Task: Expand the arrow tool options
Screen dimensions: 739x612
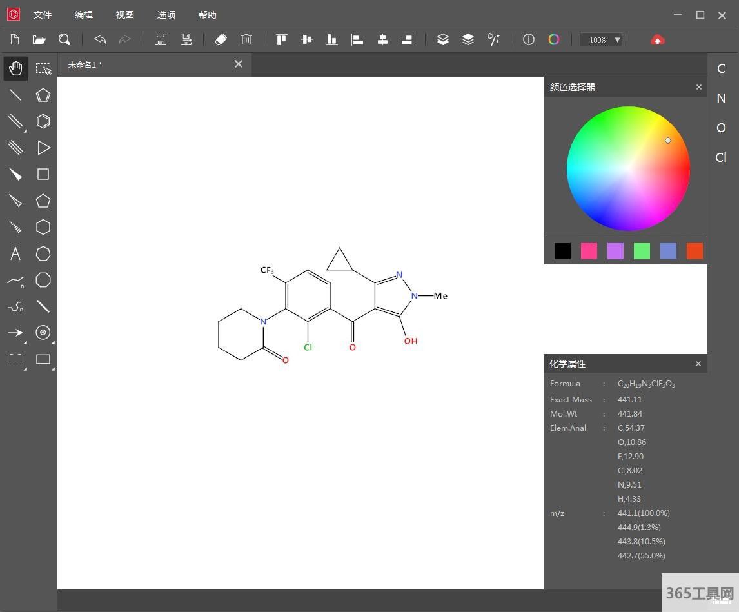Action: click(25, 342)
